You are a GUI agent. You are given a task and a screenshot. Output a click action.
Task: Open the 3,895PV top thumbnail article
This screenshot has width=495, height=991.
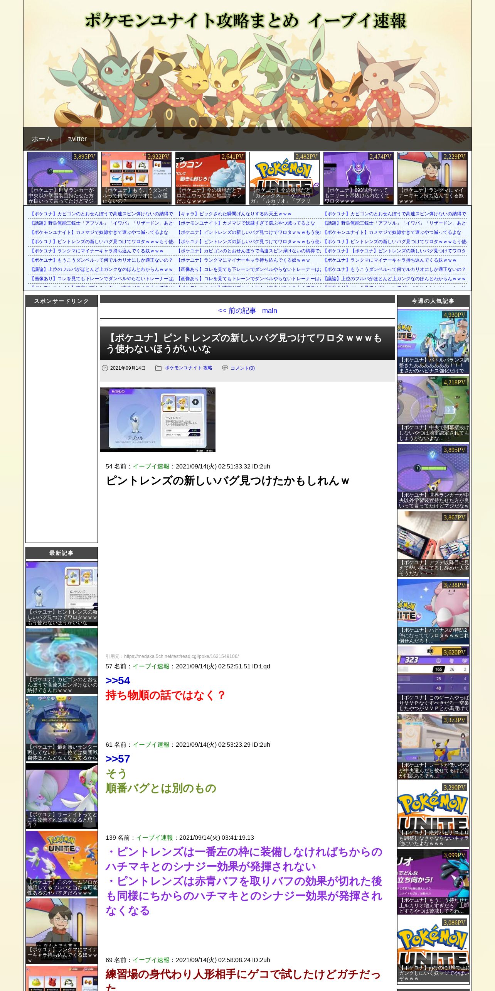coord(62,178)
